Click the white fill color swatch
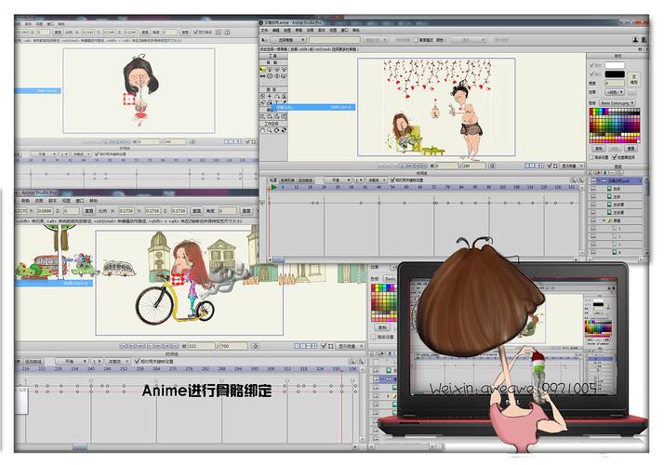 pos(615,65)
